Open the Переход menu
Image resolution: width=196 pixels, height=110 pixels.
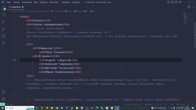43,2
